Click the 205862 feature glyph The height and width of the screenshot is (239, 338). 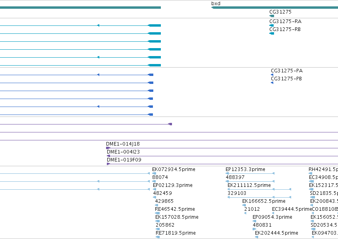click(158, 229)
